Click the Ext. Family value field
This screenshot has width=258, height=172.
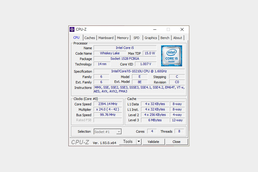(x=101, y=82)
